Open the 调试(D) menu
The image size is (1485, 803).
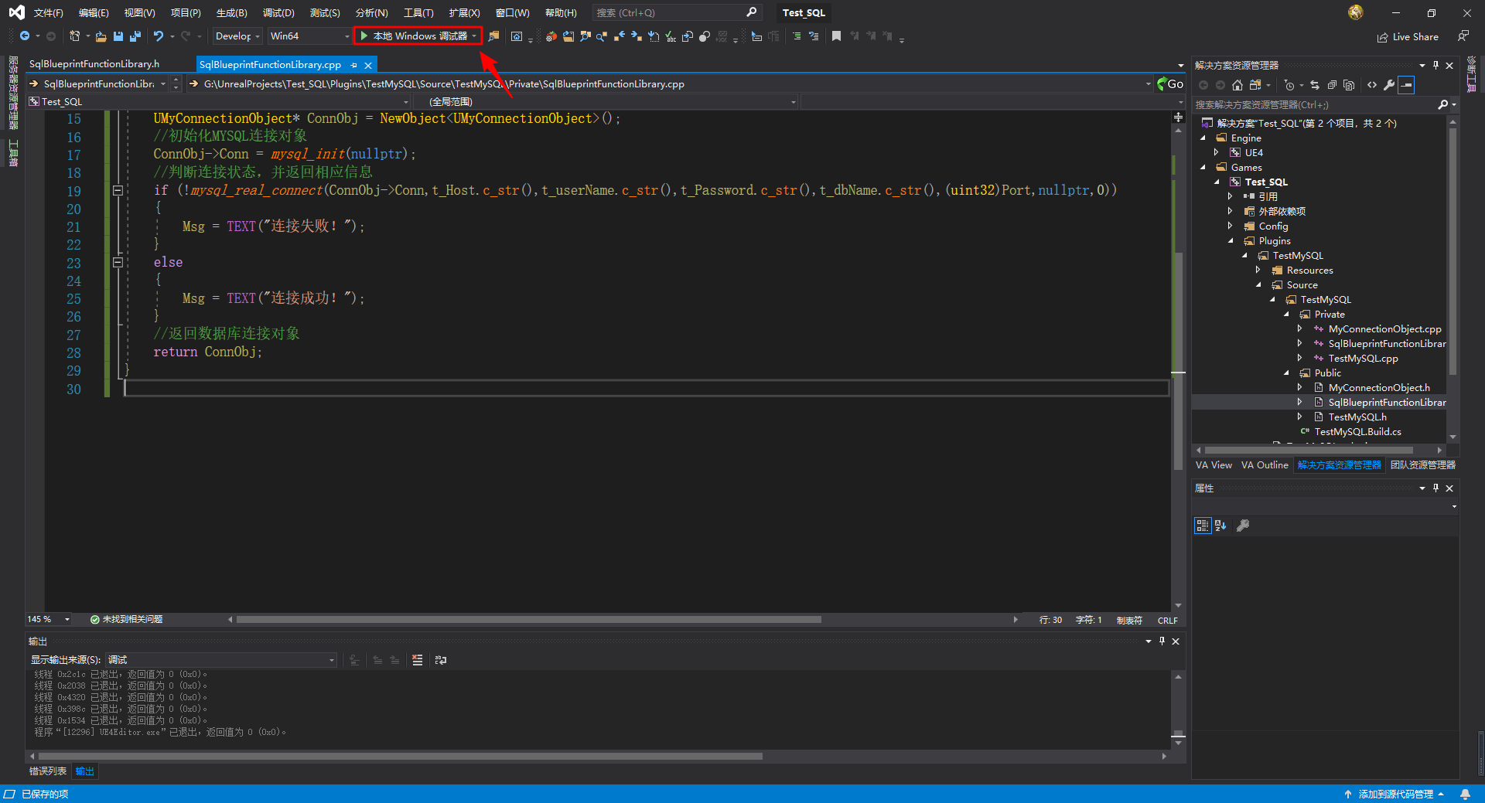(278, 12)
